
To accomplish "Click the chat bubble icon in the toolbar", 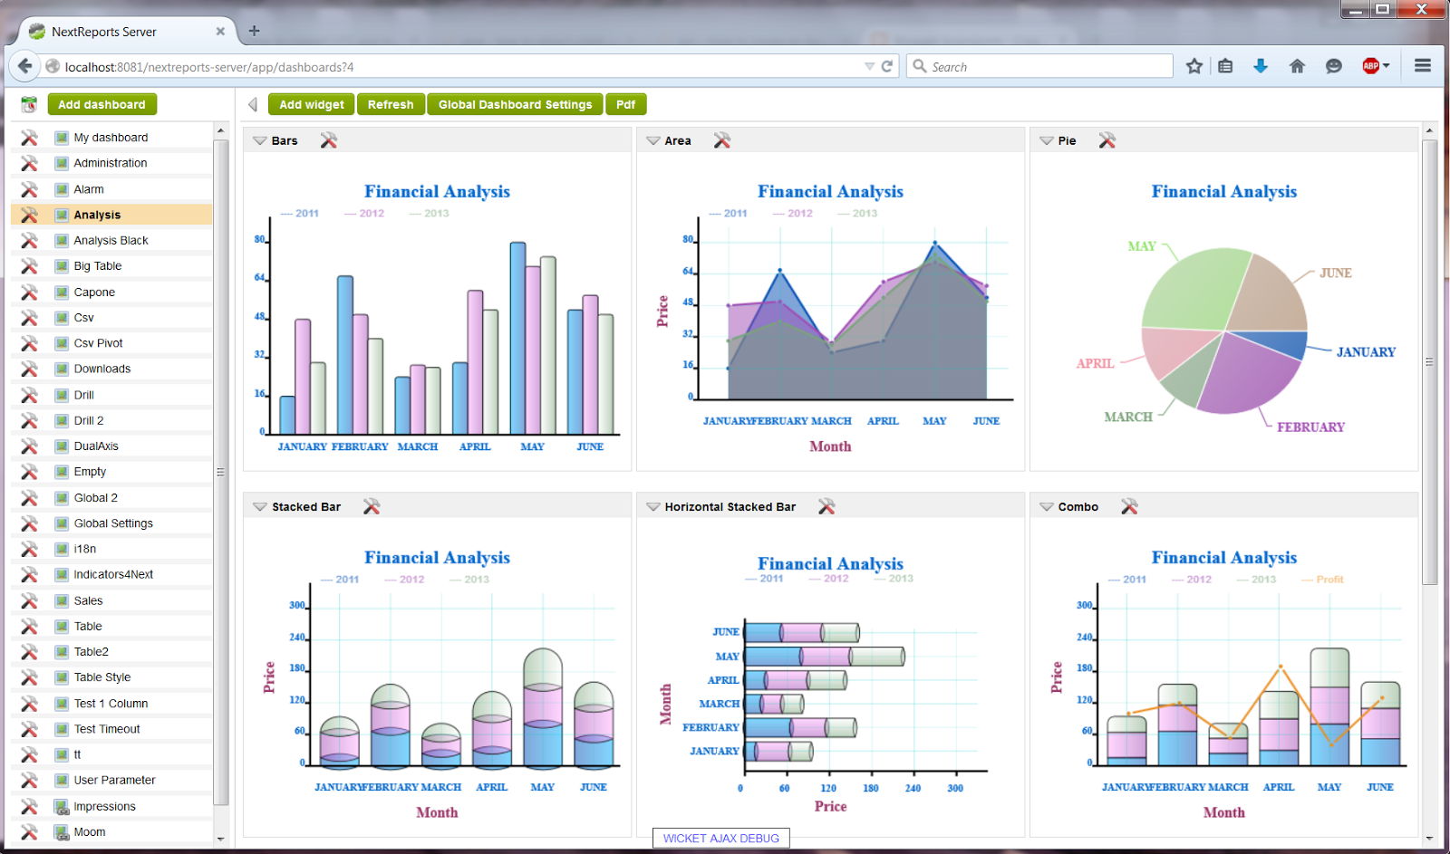I will tap(1333, 65).
